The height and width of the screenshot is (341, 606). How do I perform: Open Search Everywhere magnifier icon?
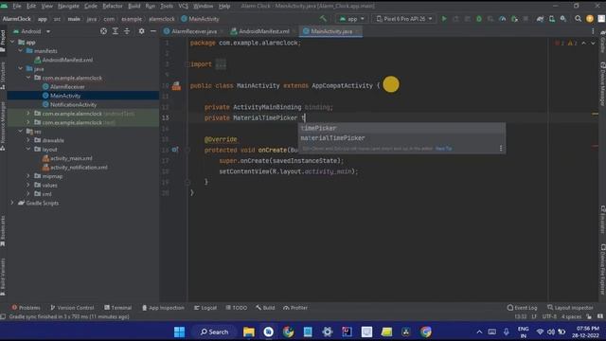[x=579, y=19]
